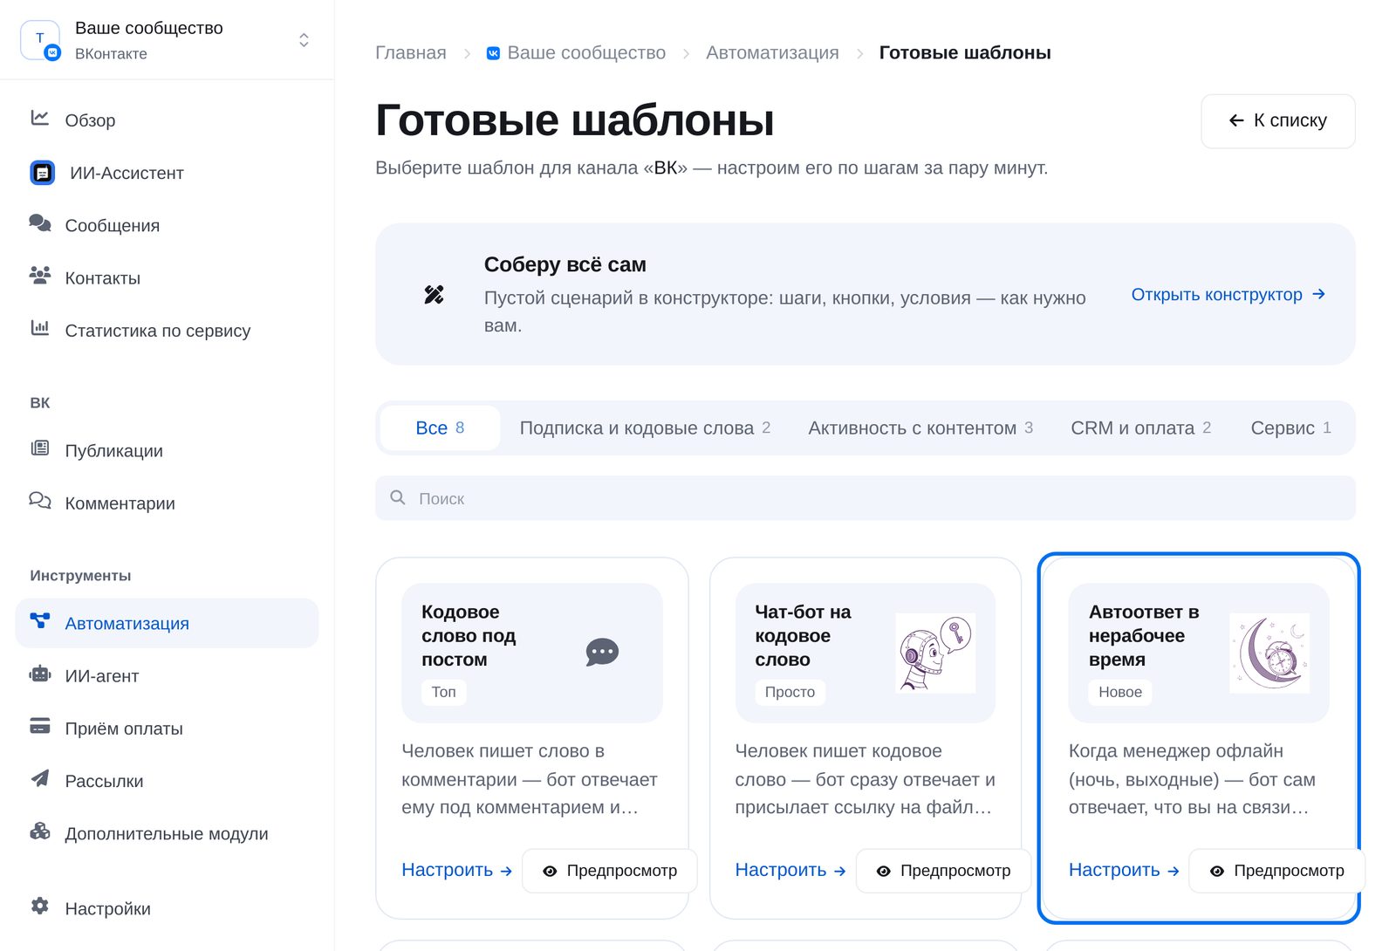Select the Все tab

[x=441, y=428]
